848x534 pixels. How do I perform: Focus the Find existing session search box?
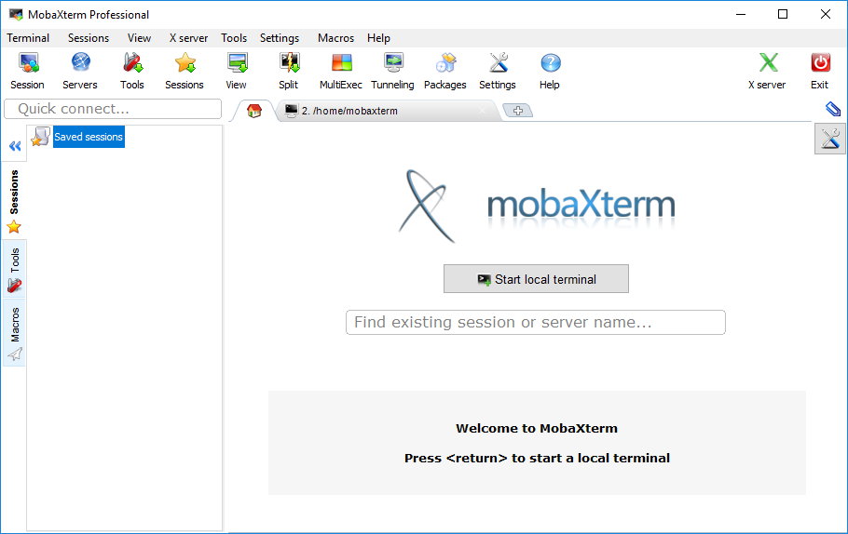tap(536, 322)
